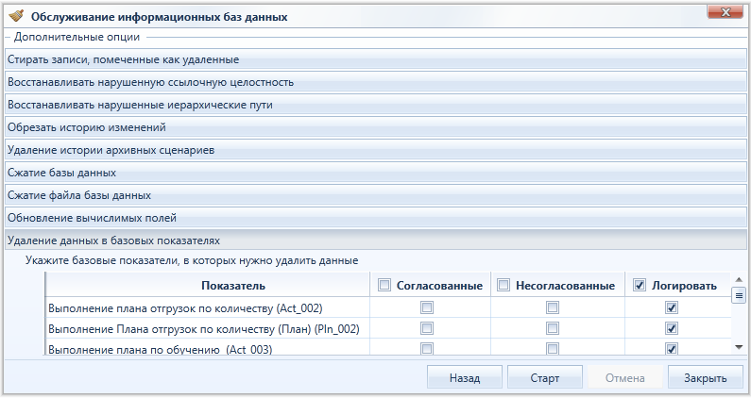Expand Обновление вычислимых полей section
This screenshot has width=751, height=398.
tap(376, 218)
